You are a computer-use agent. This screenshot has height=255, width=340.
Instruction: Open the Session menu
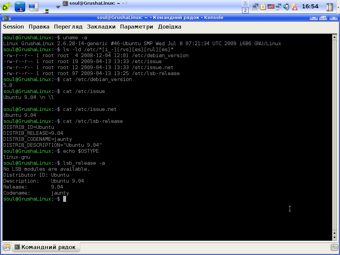(x=13, y=27)
